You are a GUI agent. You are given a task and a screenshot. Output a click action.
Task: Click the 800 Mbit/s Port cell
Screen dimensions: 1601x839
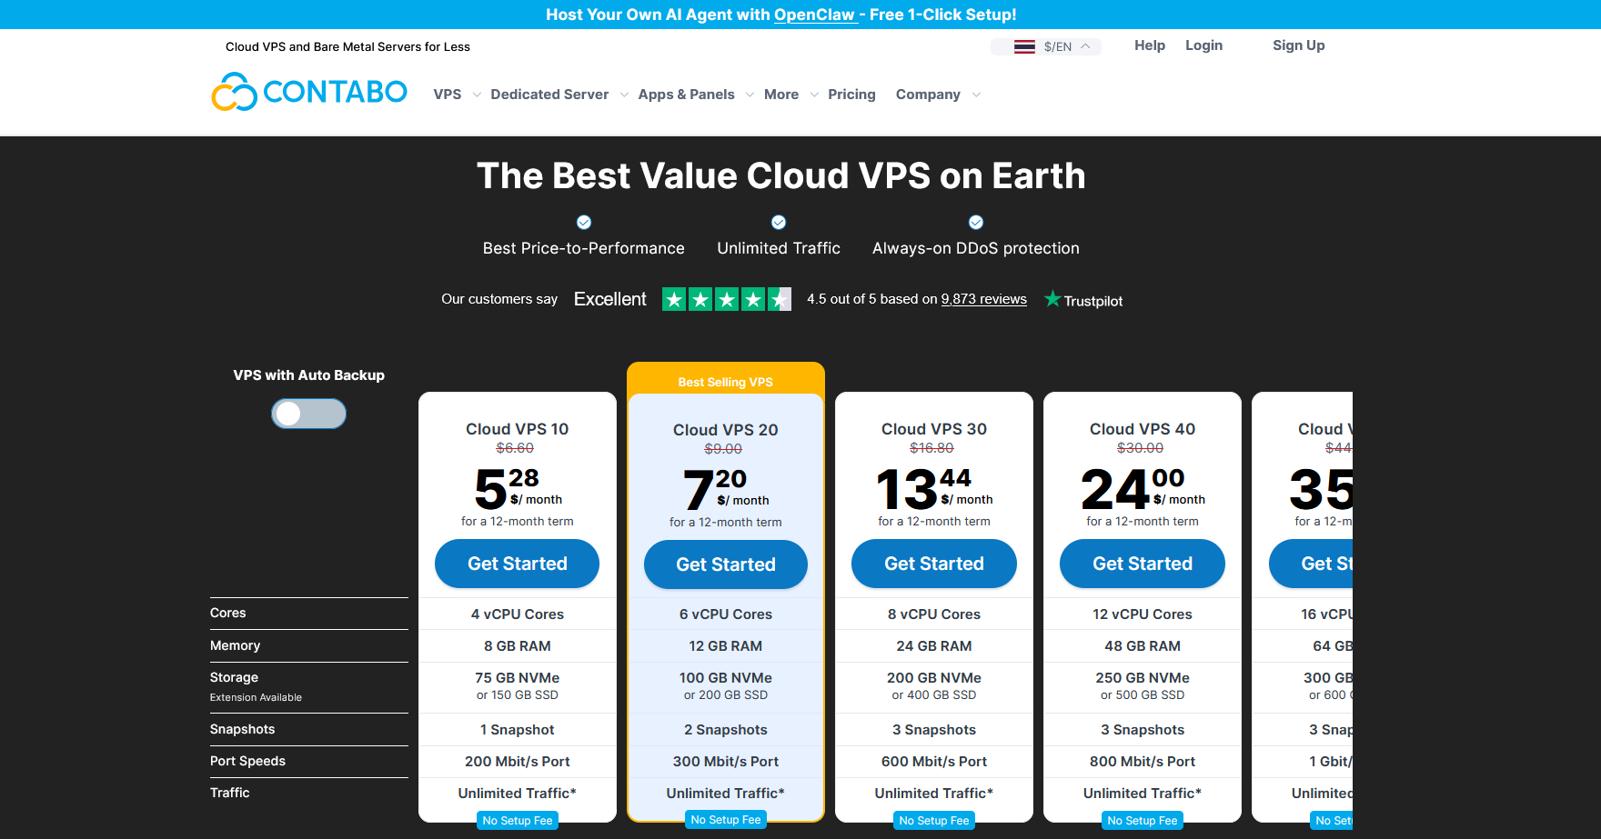[1143, 762]
